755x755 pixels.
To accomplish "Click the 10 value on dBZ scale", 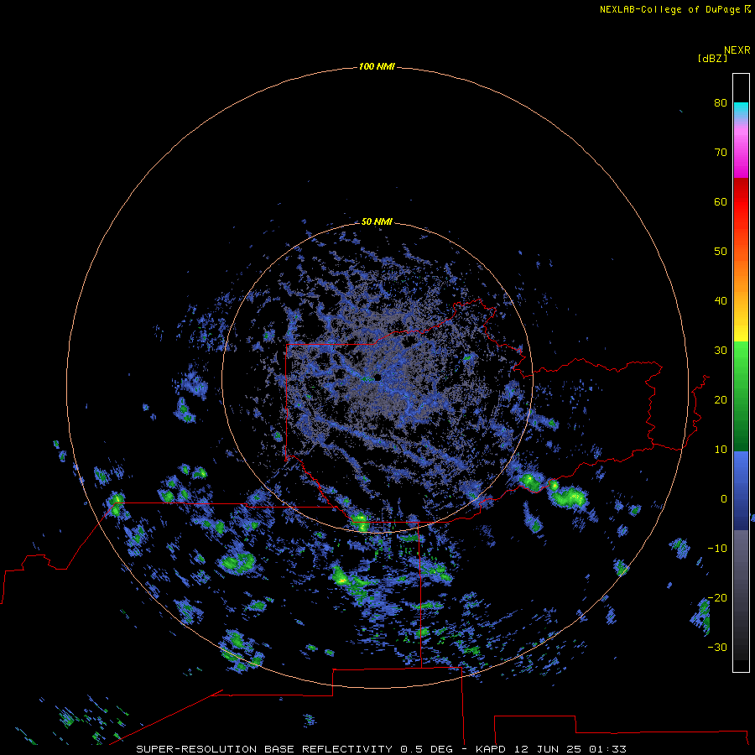I will click(x=721, y=450).
